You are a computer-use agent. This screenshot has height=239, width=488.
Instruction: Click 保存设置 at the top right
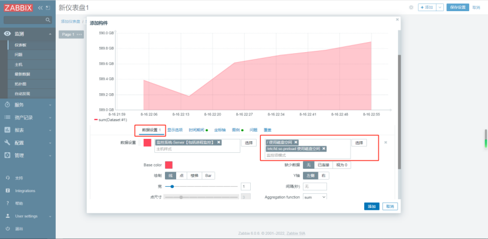click(x=457, y=8)
